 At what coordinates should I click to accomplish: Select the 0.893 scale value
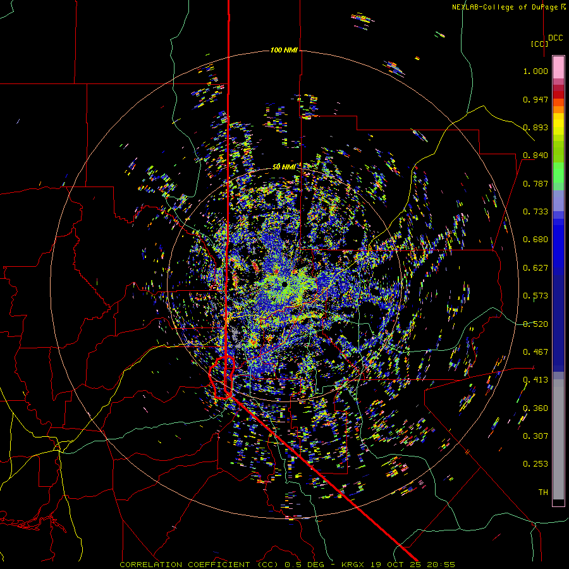point(535,127)
